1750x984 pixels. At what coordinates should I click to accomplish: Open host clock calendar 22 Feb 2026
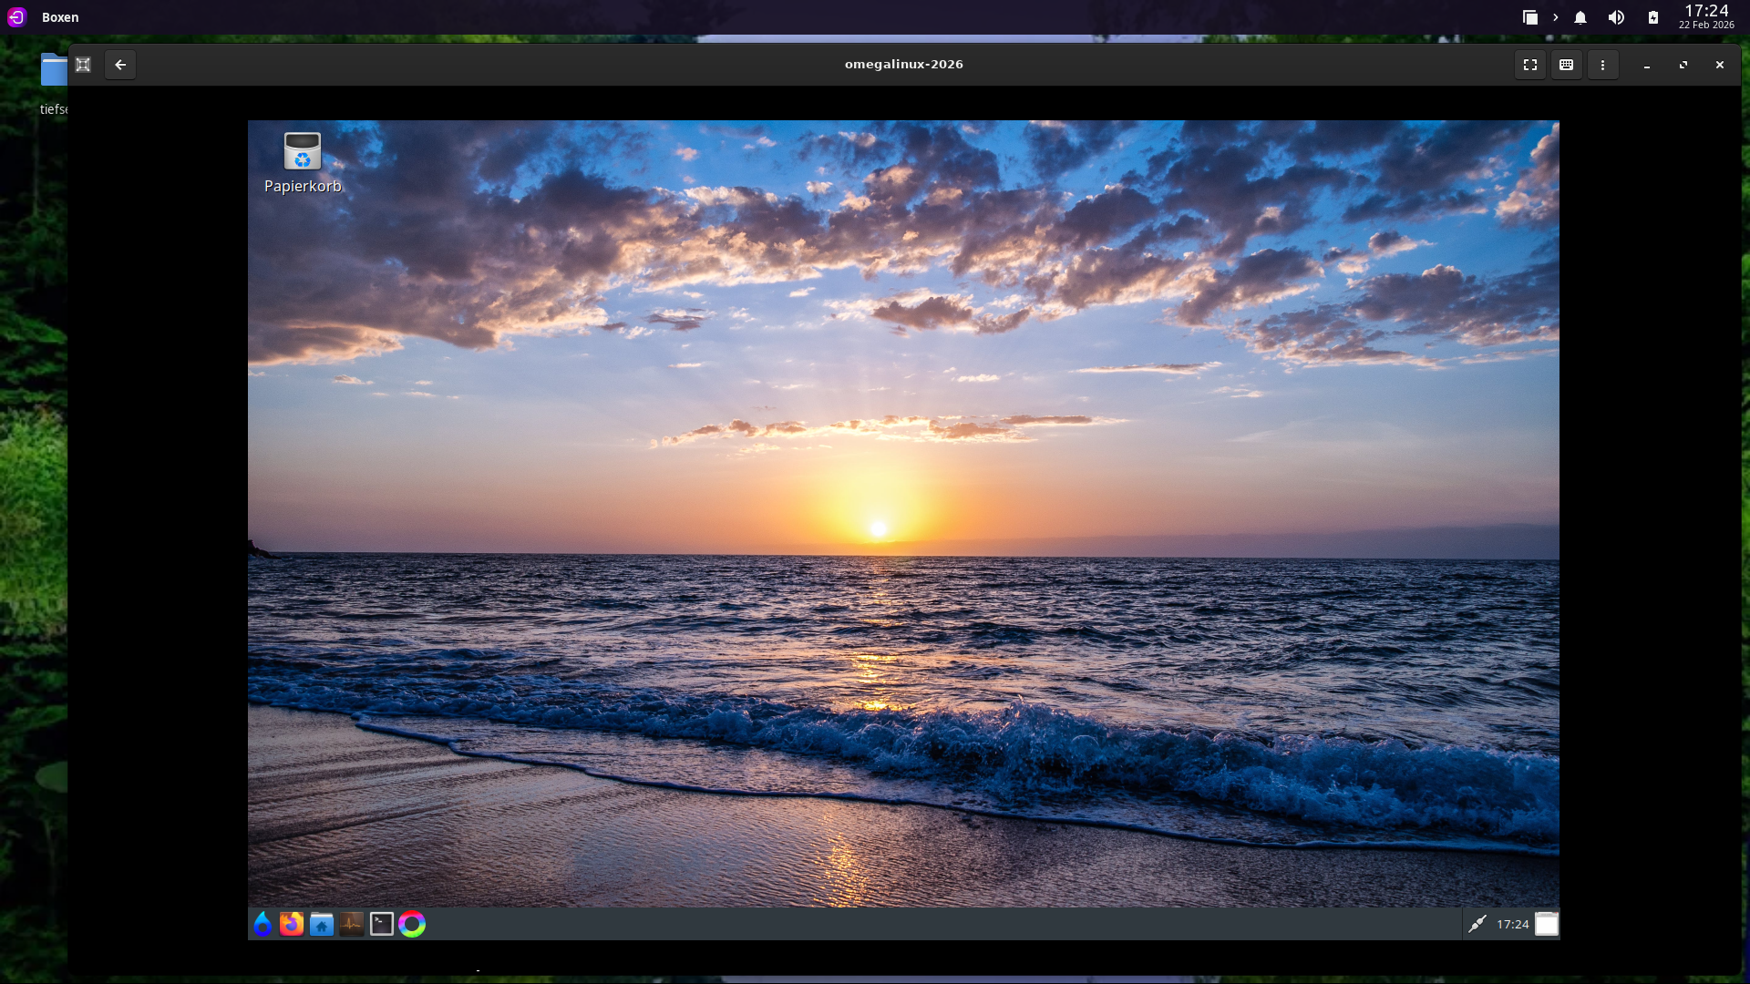pyautogui.click(x=1706, y=16)
